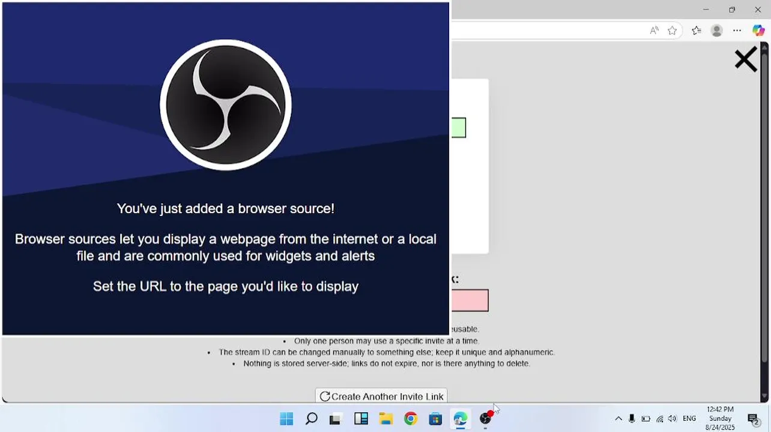
Task: Click the text "You've just added a browser source!"
Action: point(226,208)
